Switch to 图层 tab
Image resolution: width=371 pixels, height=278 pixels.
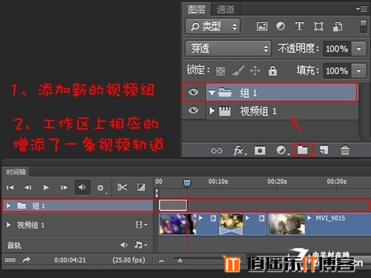[x=197, y=10]
